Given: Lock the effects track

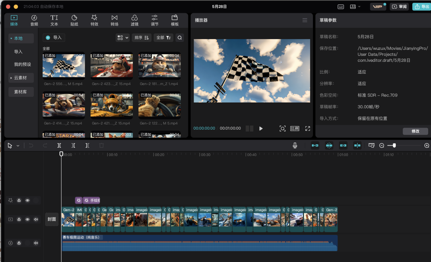Looking at the screenshot, I should click(19, 201).
